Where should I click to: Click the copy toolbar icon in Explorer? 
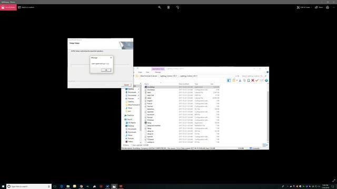[x=244, y=80]
